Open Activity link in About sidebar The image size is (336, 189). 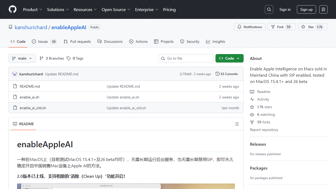pyautogui.click(x=260, y=99)
